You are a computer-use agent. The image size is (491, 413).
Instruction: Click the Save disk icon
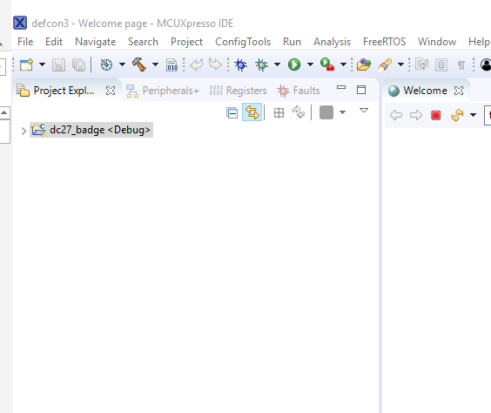pos(58,64)
